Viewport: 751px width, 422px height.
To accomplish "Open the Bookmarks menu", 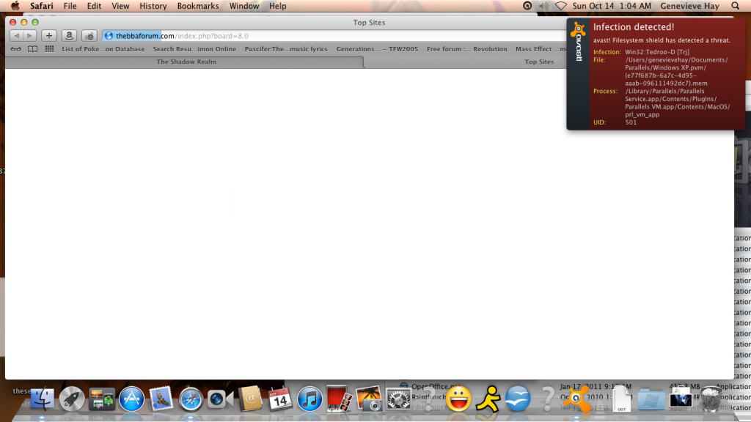I will (x=198, y=6).
